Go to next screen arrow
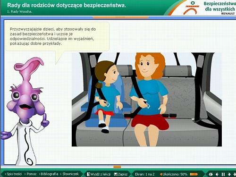 (x=229, y=174)
